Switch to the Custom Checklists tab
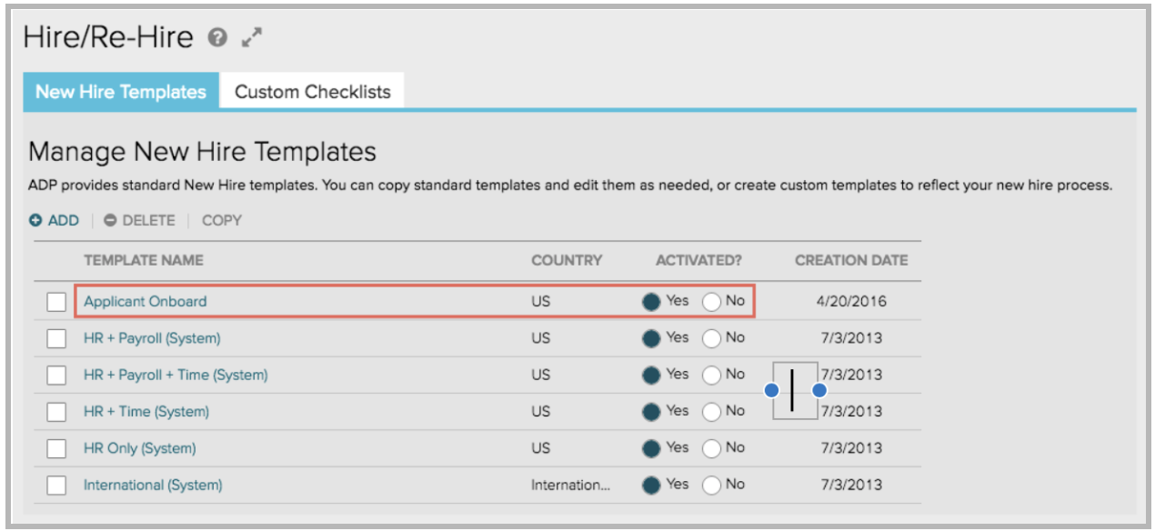Viewport: 1155px width, 531px height. pyautogui.click(x=313, y=91)
